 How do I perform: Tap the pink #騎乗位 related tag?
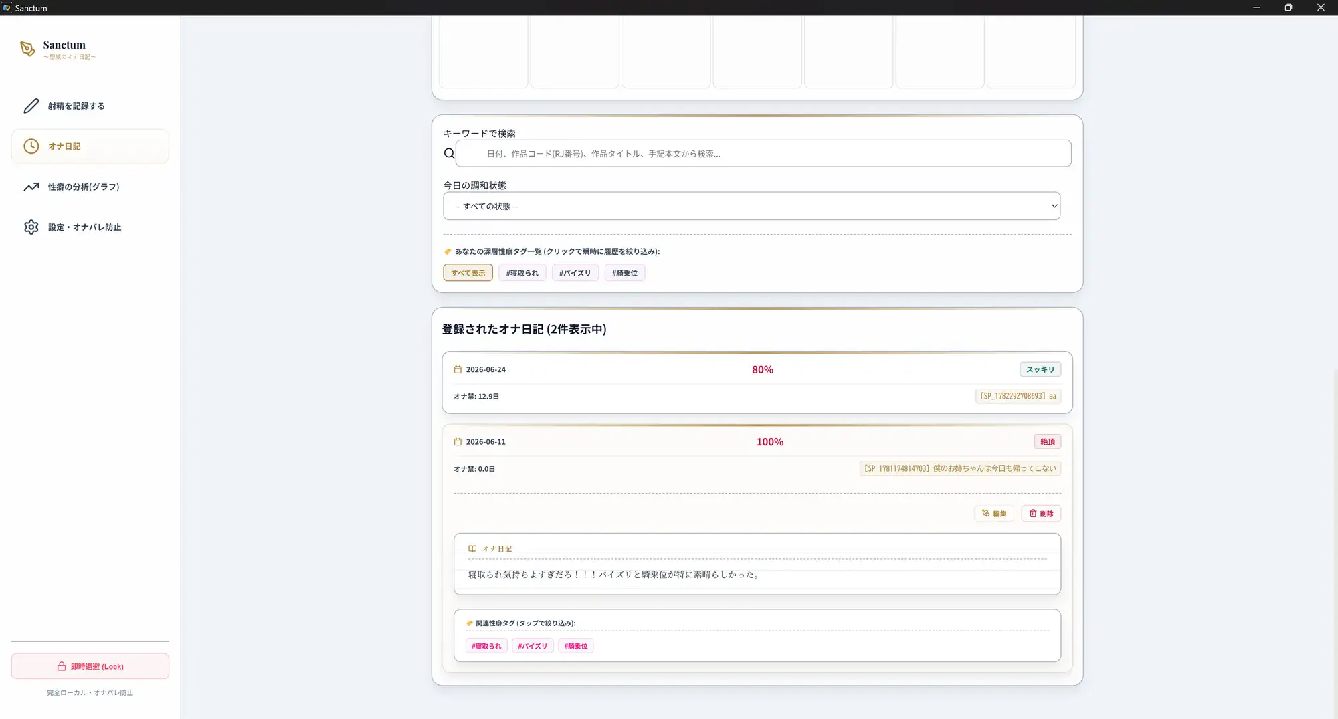tap(576, 646)
